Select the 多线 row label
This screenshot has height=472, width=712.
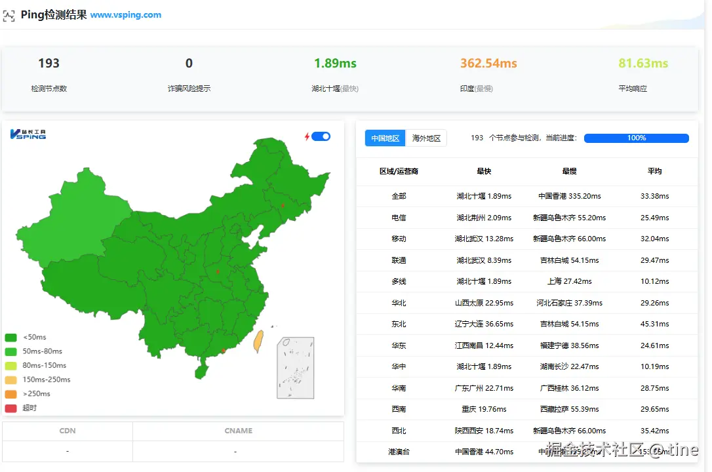click(x=399, y=281)
